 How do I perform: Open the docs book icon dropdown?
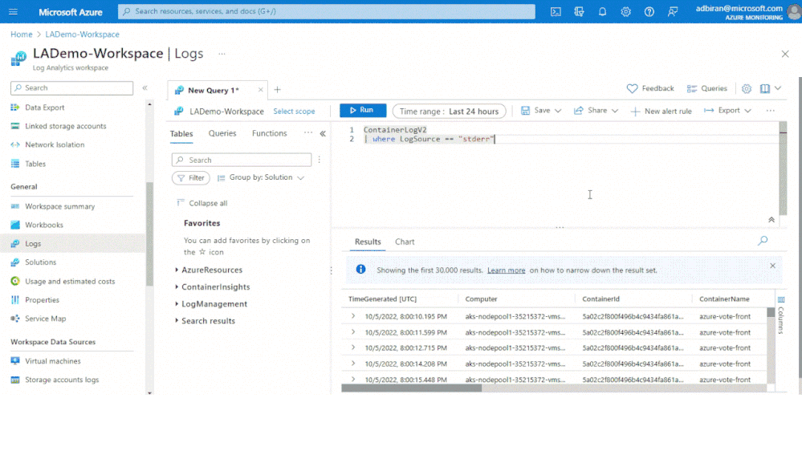click(x=770, y=88)
